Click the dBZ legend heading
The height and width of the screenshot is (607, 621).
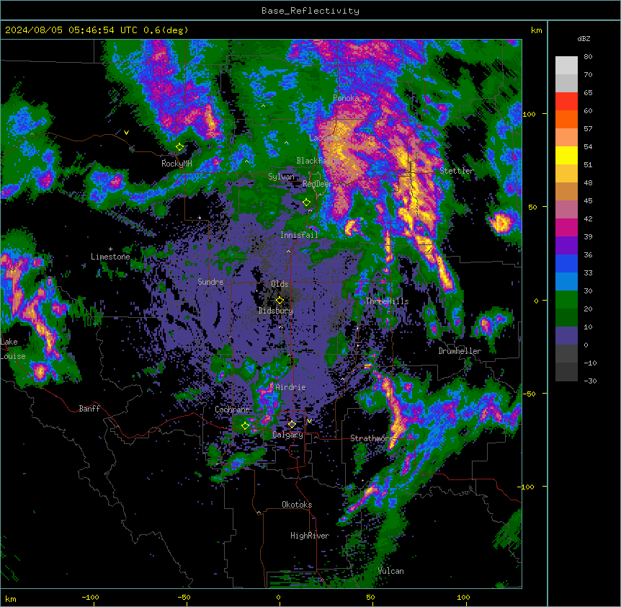tap(584, 39)
